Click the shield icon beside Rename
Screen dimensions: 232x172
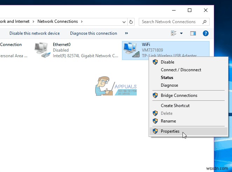click(155, 121)
